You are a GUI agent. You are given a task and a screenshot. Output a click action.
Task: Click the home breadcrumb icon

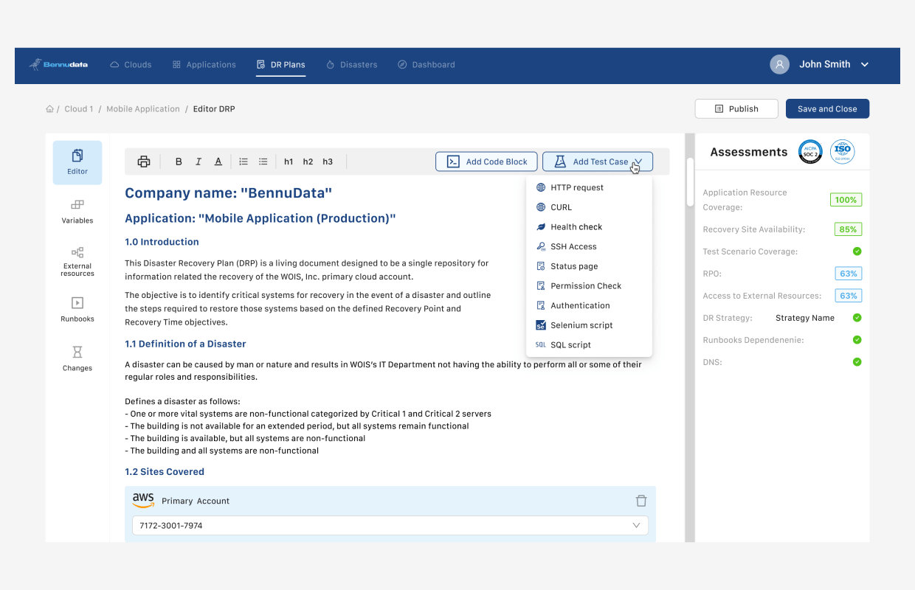50,109
